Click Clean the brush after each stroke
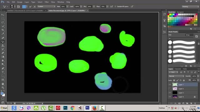 (x=35, y=7)
